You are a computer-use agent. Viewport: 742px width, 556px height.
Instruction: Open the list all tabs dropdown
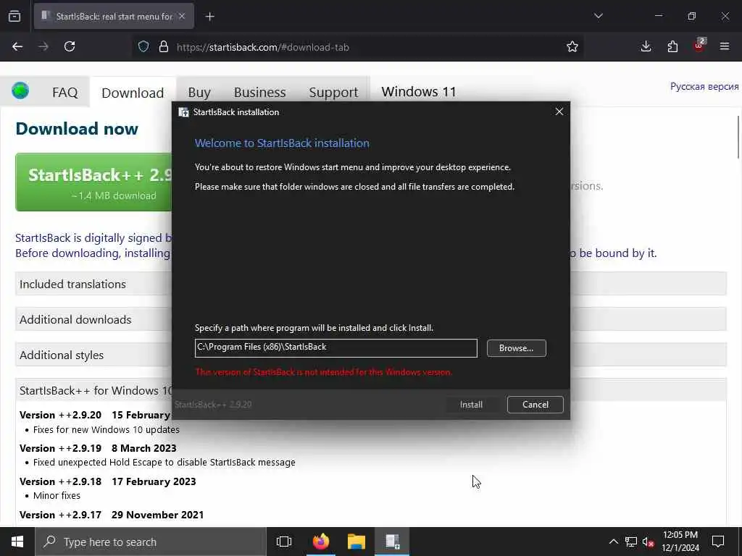tap(598, 16)
